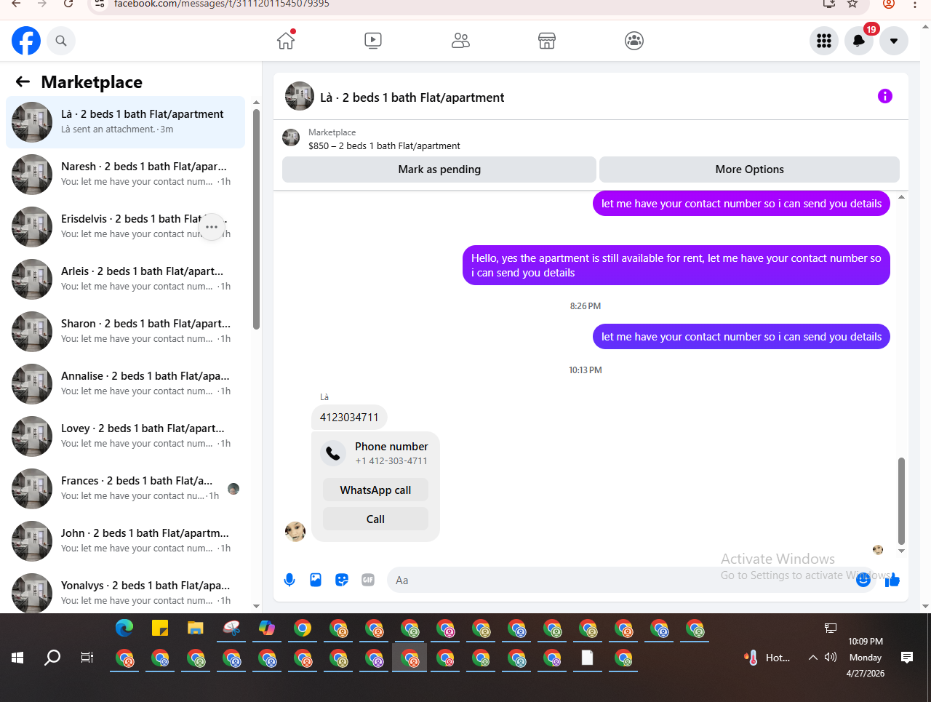This screenshot has width=931, height=702.
Task: Click the back arrow beside Marketplace
Action: tap(23, 81)
